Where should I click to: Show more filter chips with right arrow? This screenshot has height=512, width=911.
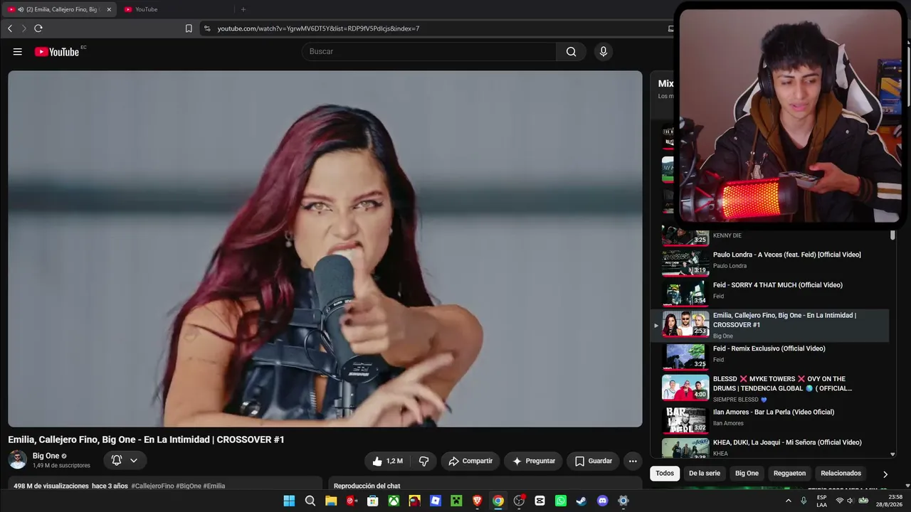(885, 474)
